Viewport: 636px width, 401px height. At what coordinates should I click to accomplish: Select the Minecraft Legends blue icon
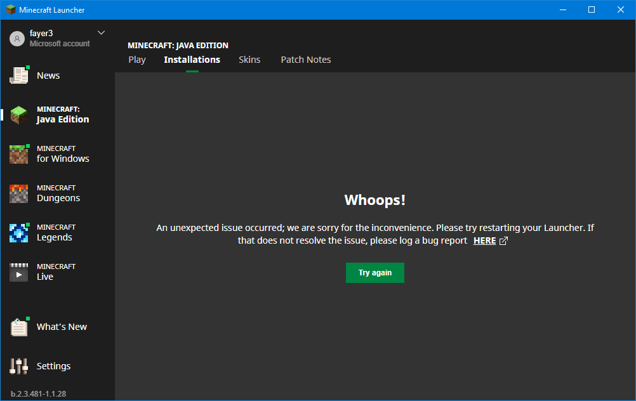coord(18,233)
